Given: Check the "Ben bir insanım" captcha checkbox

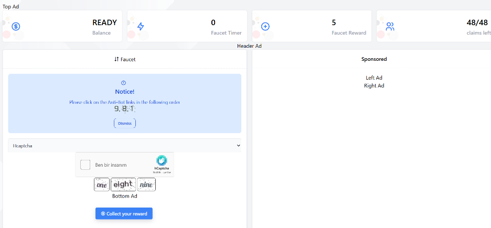Looking at the screenshot, I should coord(85,165).
